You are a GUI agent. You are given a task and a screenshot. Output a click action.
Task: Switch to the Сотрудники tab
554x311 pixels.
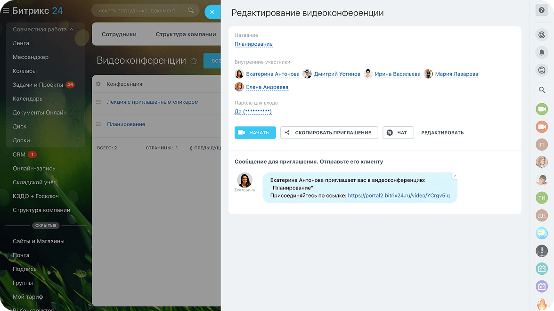click(119, 34)
